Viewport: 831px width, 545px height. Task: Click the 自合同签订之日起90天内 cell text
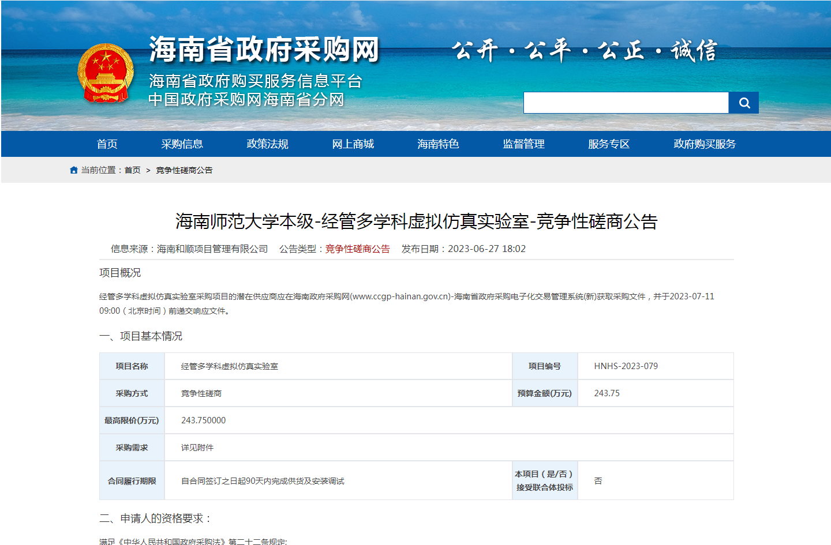(x=263, y=481)
